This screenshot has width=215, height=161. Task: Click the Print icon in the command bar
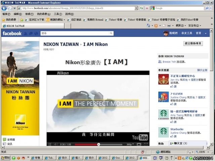coord(169,25)
